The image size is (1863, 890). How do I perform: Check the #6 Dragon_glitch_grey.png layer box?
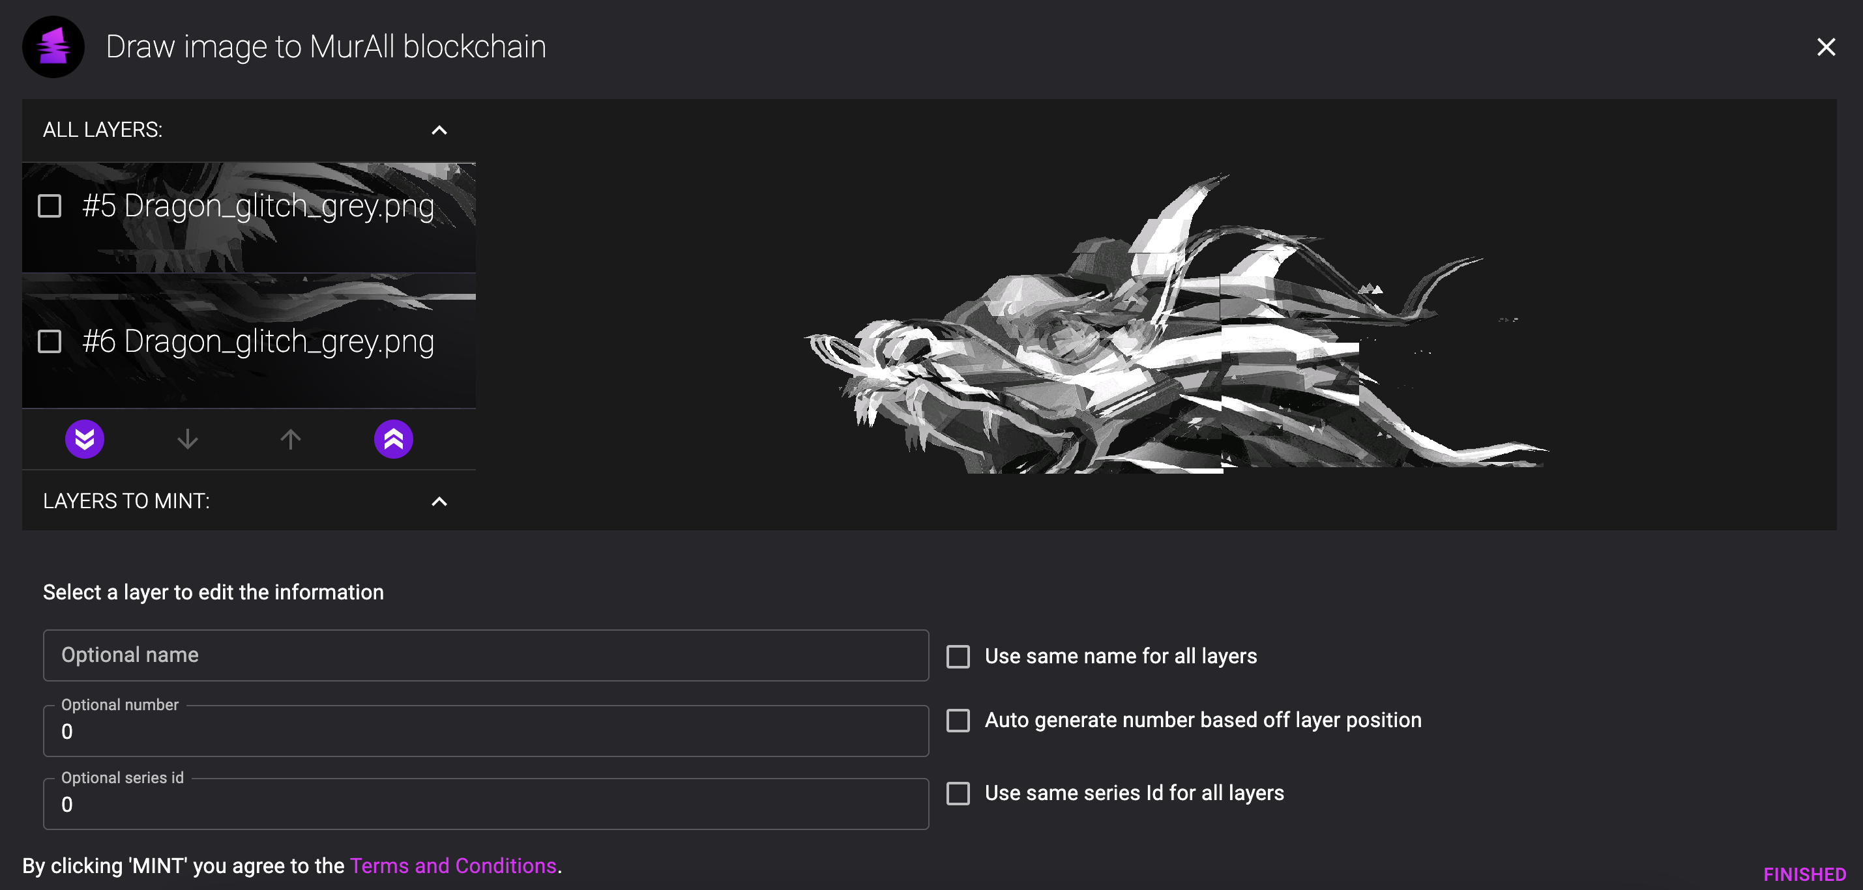(x=49, y=341)
